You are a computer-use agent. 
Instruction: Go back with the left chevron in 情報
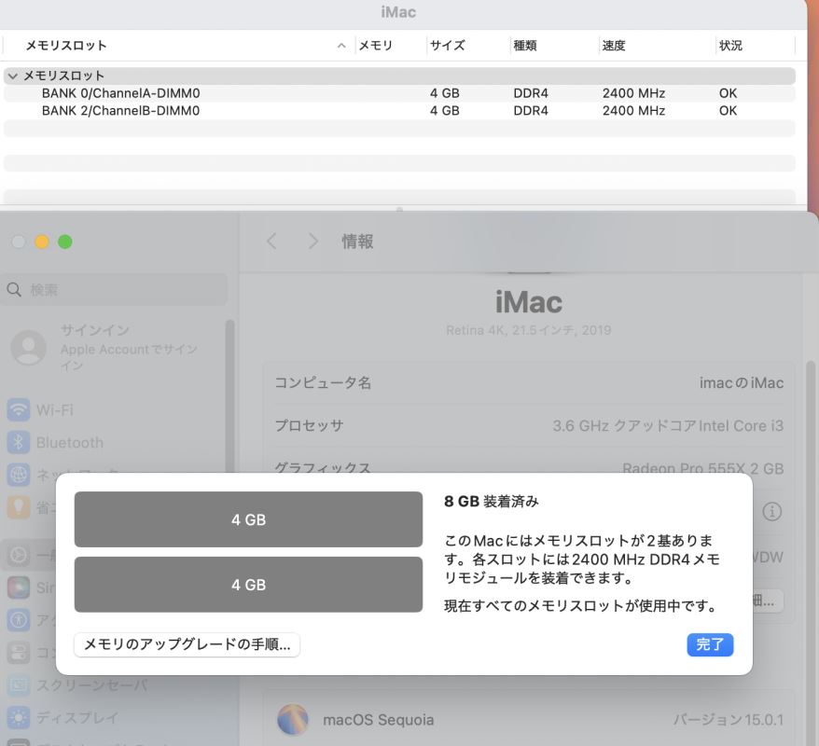[x=271, y=242]
